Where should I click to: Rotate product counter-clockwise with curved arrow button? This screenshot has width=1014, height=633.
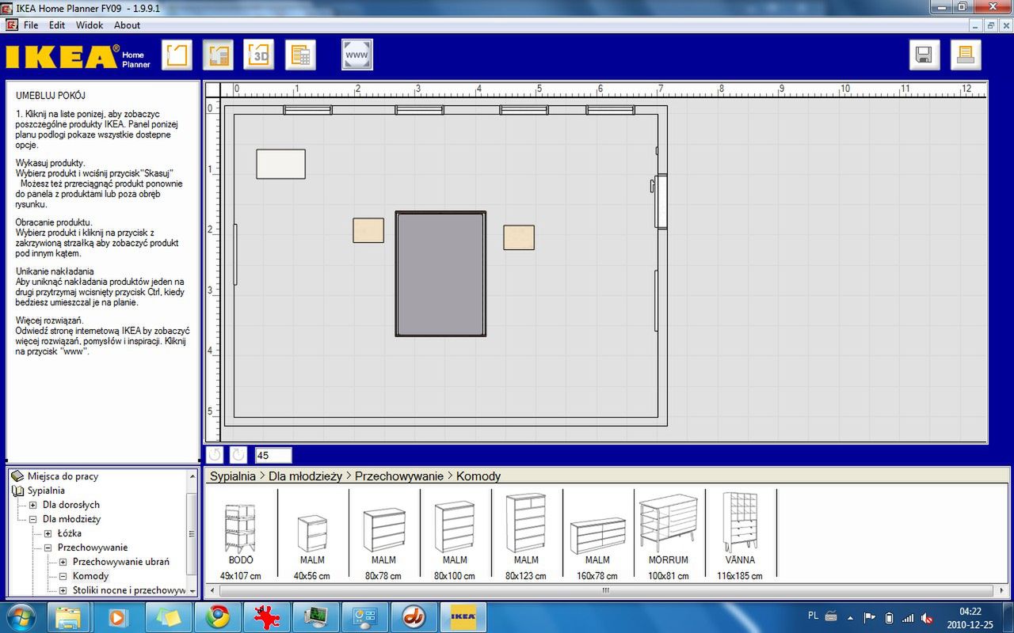(214, 455)
